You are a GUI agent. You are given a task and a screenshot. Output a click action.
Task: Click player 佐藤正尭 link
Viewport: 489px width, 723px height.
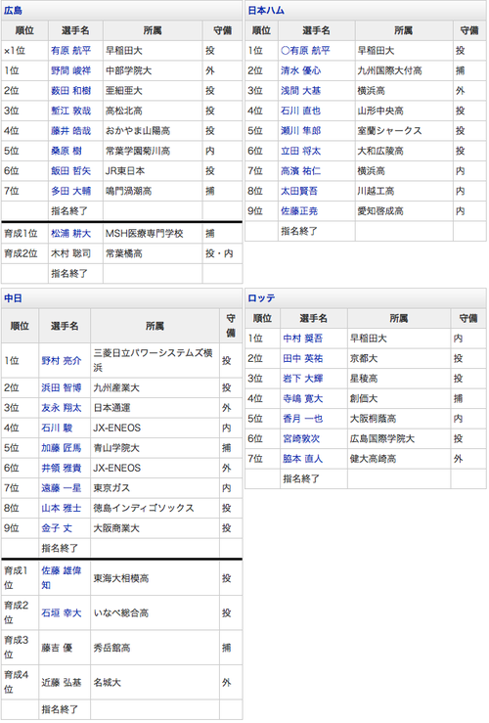coord(299,211)
